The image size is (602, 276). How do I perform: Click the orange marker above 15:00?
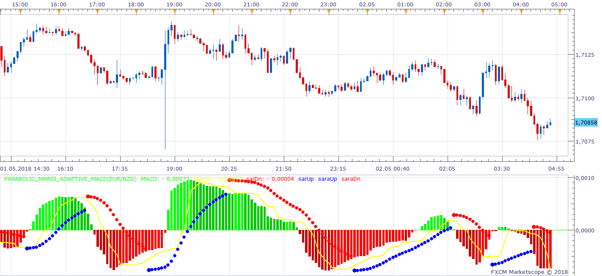[20, 11]
